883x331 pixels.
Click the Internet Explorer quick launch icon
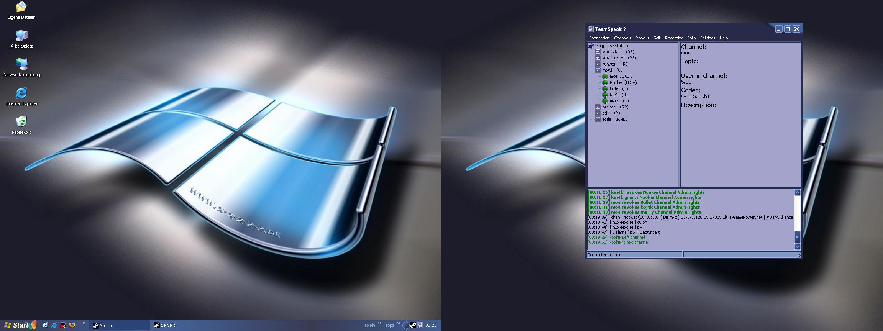pyautogui.click(x=54, y=325)
